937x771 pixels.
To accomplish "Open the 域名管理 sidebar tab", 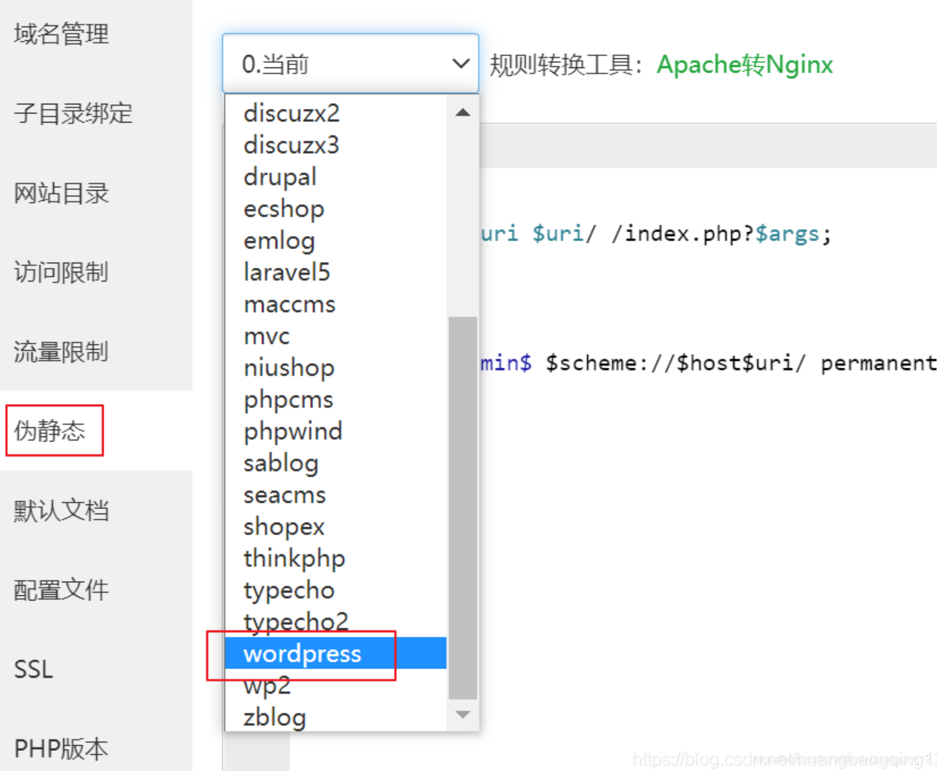I will [62, 34].
